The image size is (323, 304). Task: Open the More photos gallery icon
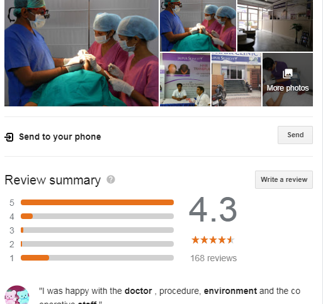288,74
